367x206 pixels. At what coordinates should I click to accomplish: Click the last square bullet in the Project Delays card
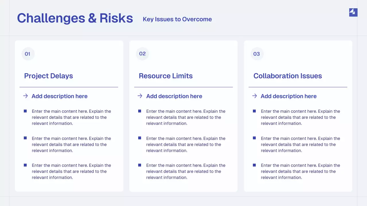coord(25,165)
